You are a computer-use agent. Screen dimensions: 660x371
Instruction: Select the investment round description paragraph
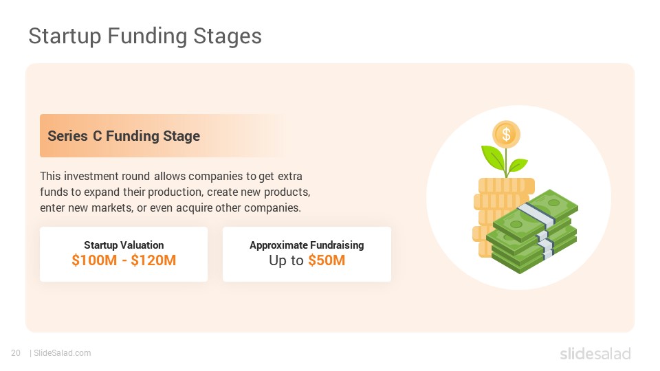[x=175, y=192]
